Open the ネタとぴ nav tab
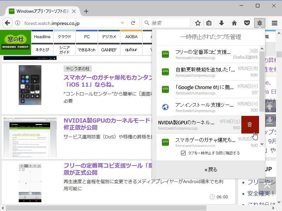The width and height of the screenshot is (282, 211). 42,49
